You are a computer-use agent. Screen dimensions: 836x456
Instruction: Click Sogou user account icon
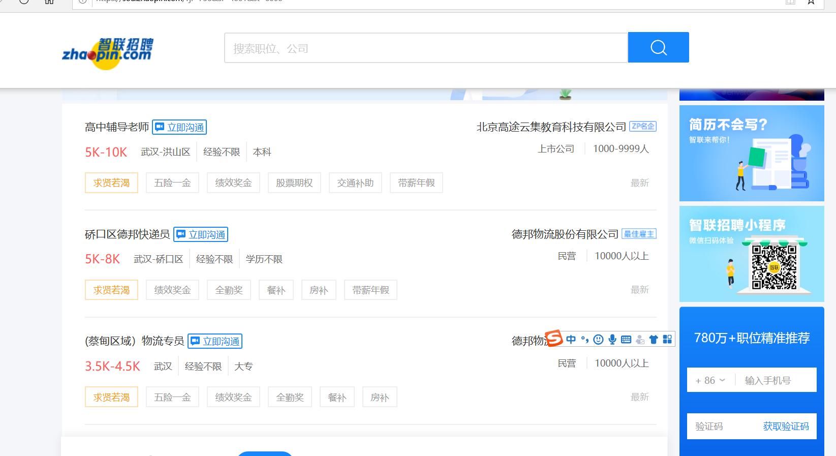click(x=640, y=339)
